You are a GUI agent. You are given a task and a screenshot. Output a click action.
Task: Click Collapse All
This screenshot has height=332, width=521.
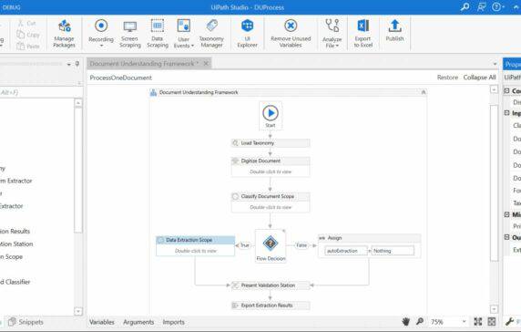point(479,78)
